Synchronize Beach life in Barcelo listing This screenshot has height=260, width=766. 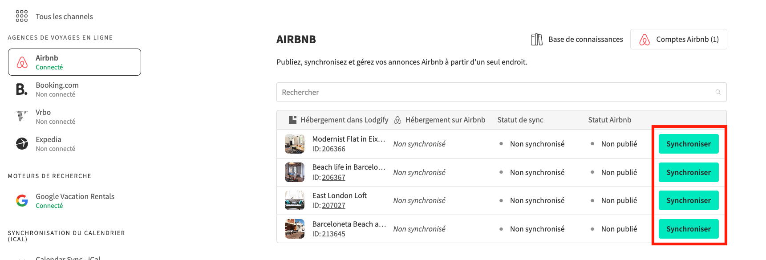point(688,172)
